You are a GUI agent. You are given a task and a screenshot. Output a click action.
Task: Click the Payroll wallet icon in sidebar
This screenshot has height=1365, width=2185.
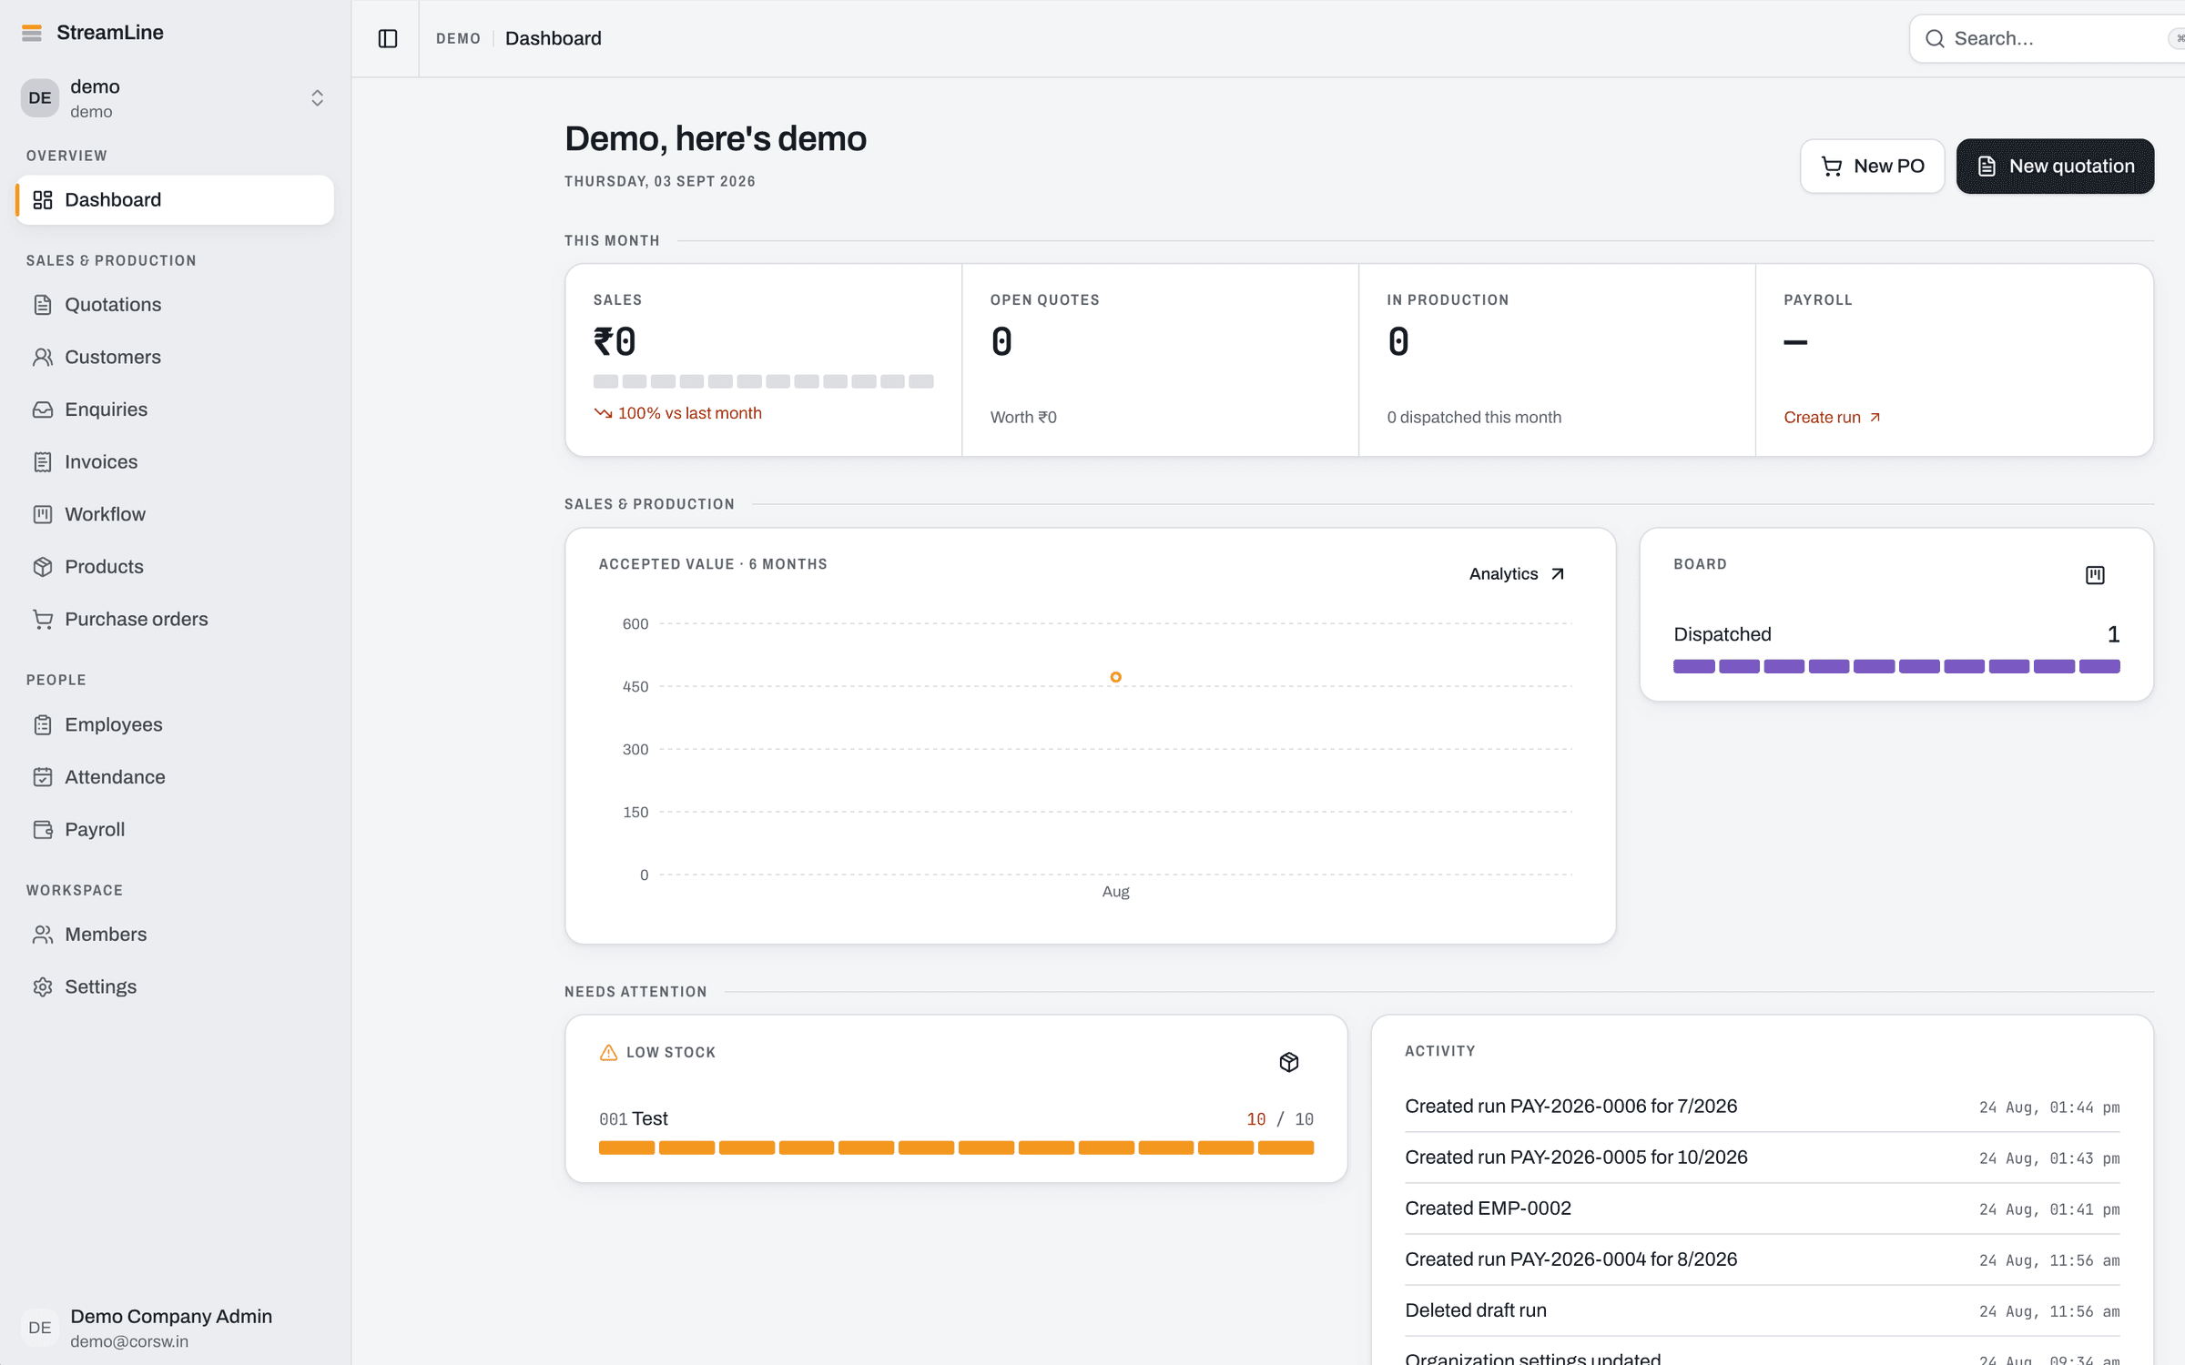pos(43,830)
